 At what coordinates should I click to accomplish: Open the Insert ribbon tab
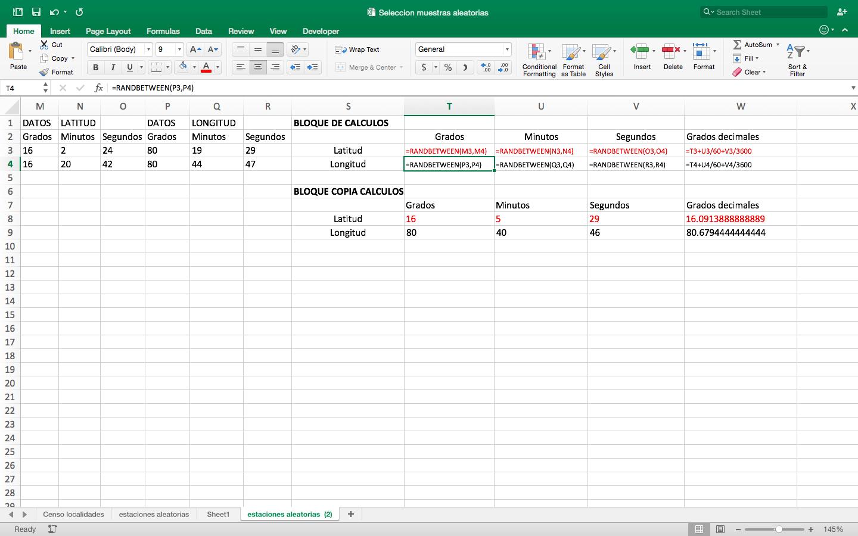tap(60, 31)
